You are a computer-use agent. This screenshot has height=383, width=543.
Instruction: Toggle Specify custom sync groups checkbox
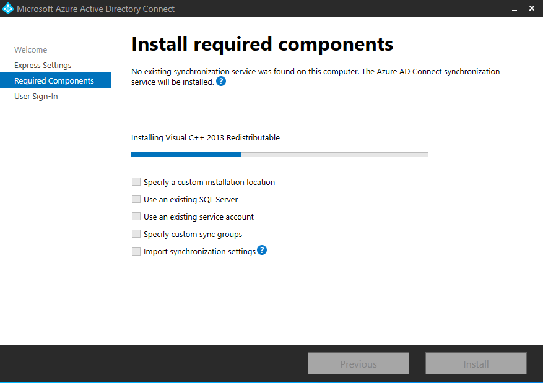[136, 234]
